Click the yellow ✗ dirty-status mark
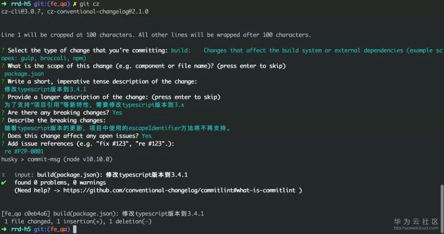This screenshot has width=444, height=234. (x=75, y=4)
